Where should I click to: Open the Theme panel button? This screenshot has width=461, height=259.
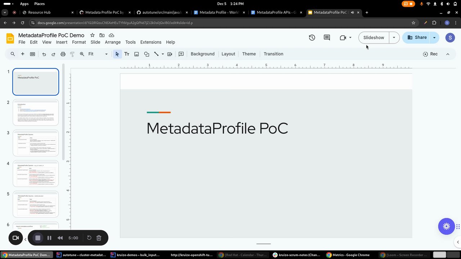pos(249,54)
